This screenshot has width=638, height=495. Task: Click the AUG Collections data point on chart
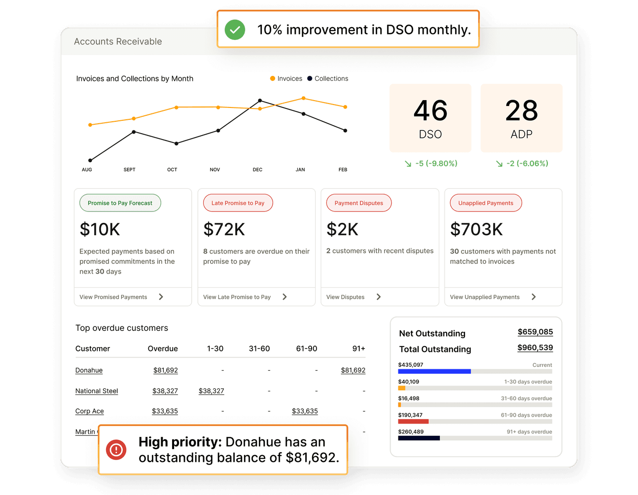tap(90, 160)
